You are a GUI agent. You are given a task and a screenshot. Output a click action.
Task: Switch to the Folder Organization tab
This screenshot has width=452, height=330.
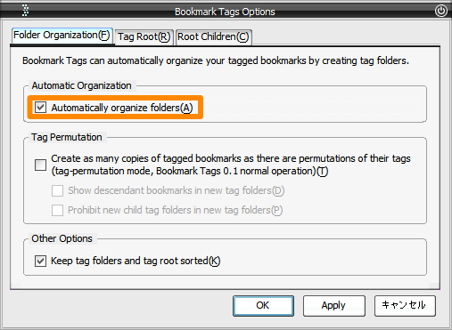coord(62,36)
